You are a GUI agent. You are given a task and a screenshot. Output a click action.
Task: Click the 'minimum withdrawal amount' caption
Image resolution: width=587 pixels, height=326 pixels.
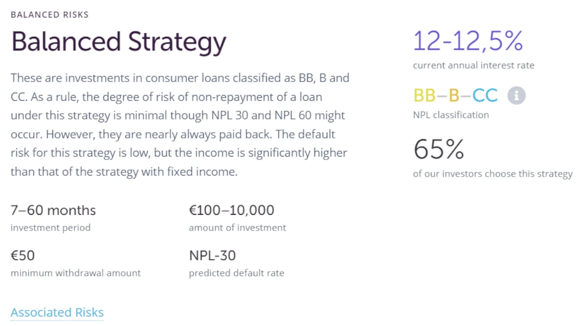click(76, 273)
